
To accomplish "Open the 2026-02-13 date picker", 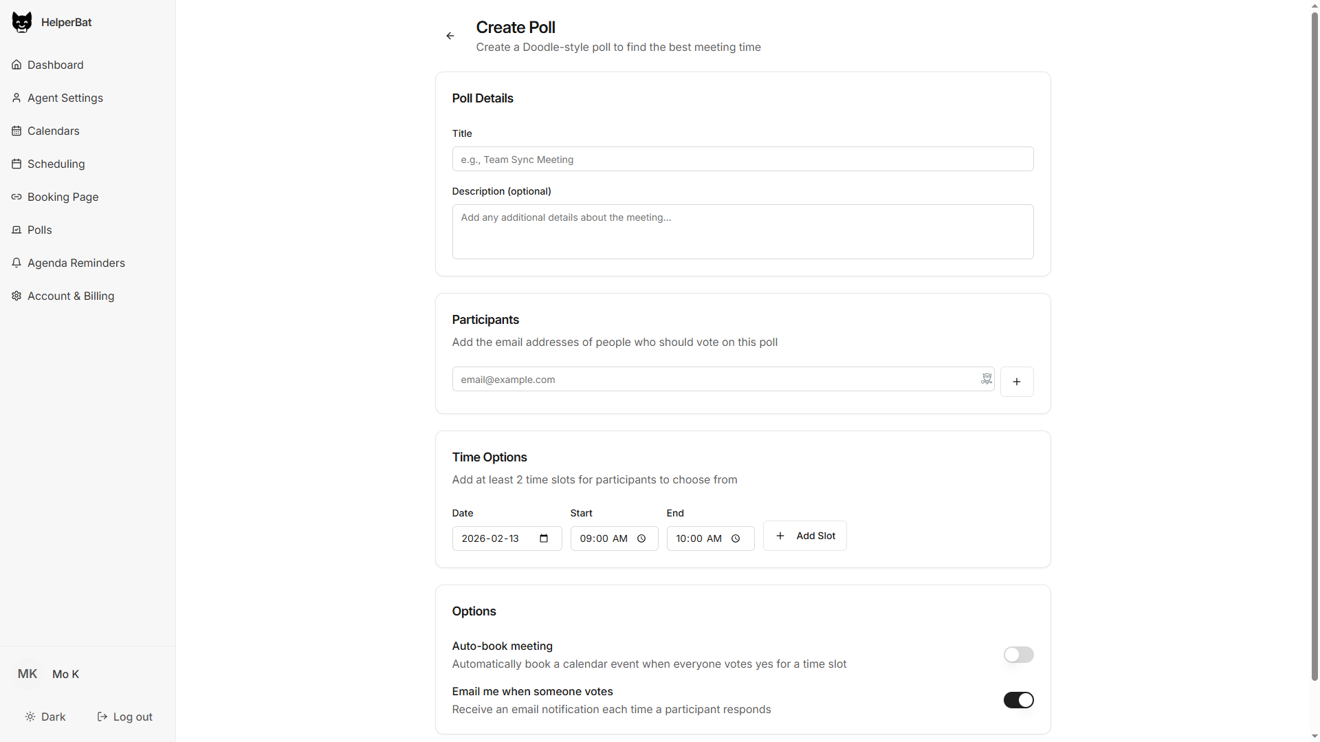I will click(x=543, y=538).
